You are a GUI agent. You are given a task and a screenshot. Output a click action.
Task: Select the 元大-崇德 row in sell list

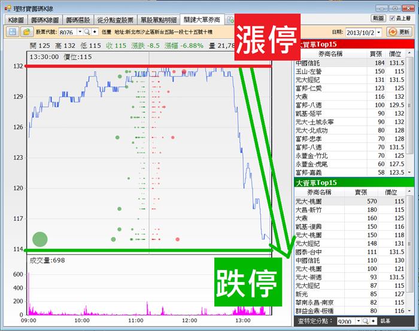350,277
